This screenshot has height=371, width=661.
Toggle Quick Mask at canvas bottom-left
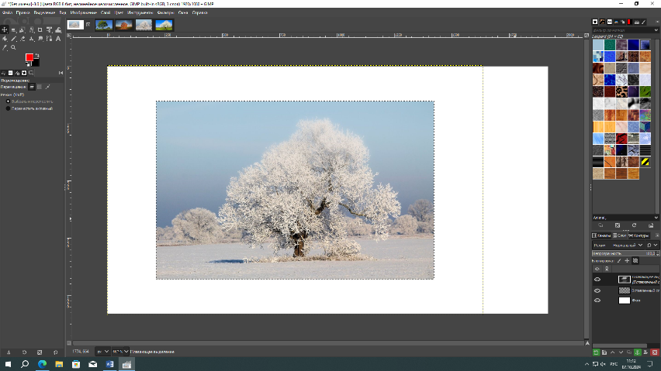(69, 343)
